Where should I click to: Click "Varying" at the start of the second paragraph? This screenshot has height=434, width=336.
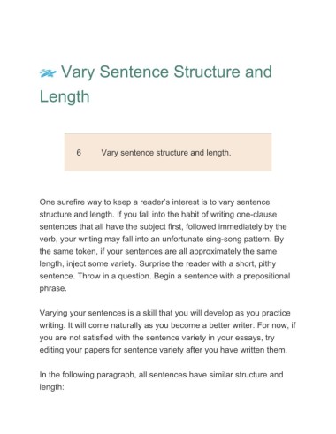[53, 313]
